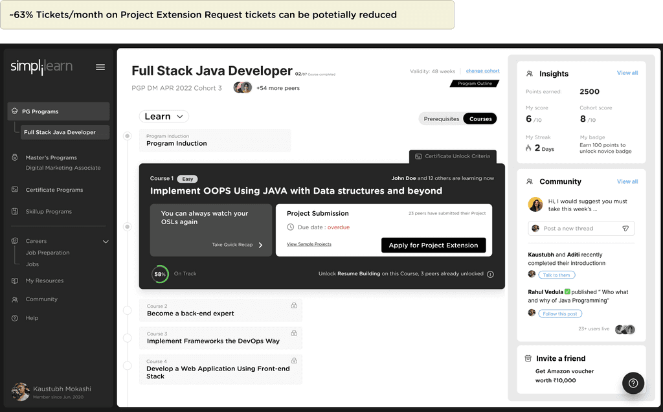Open the Learn dropdown
Image resolution: width=663 pixels, height=412 pixels.
pos(164,117)
